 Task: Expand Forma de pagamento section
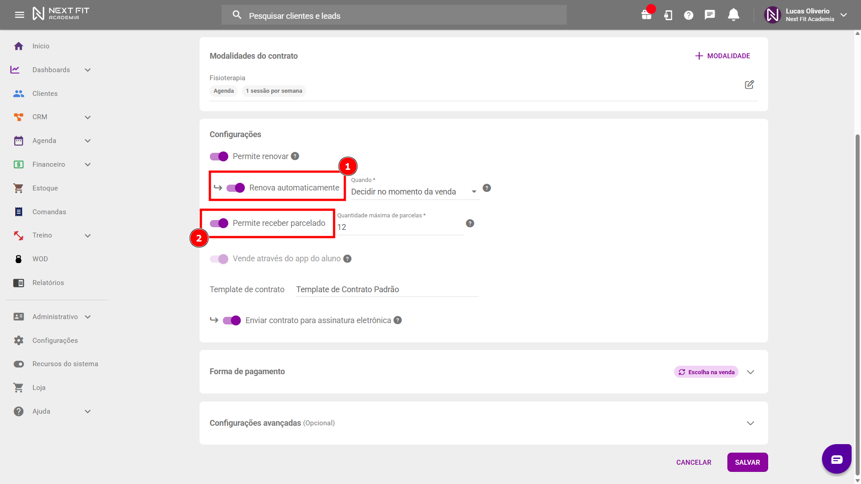[750, 372]
